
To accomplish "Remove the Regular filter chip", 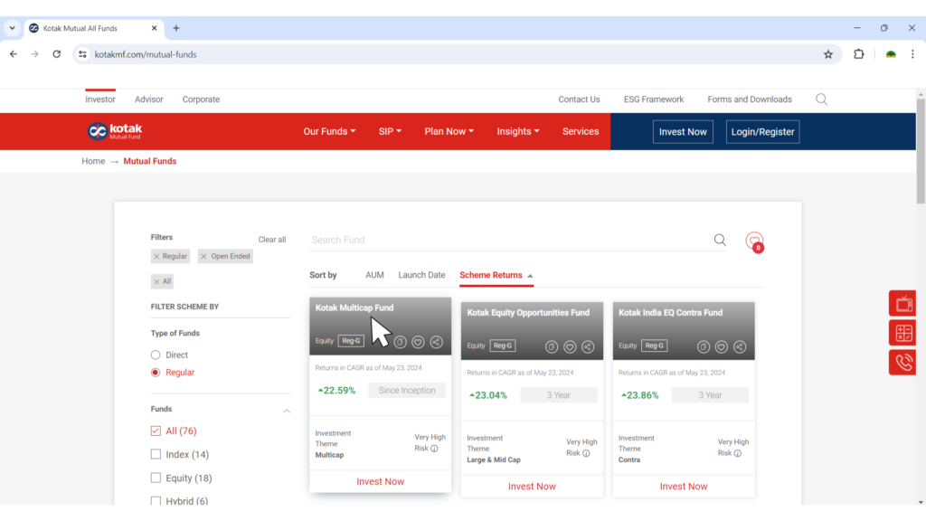I will (156, 256).
